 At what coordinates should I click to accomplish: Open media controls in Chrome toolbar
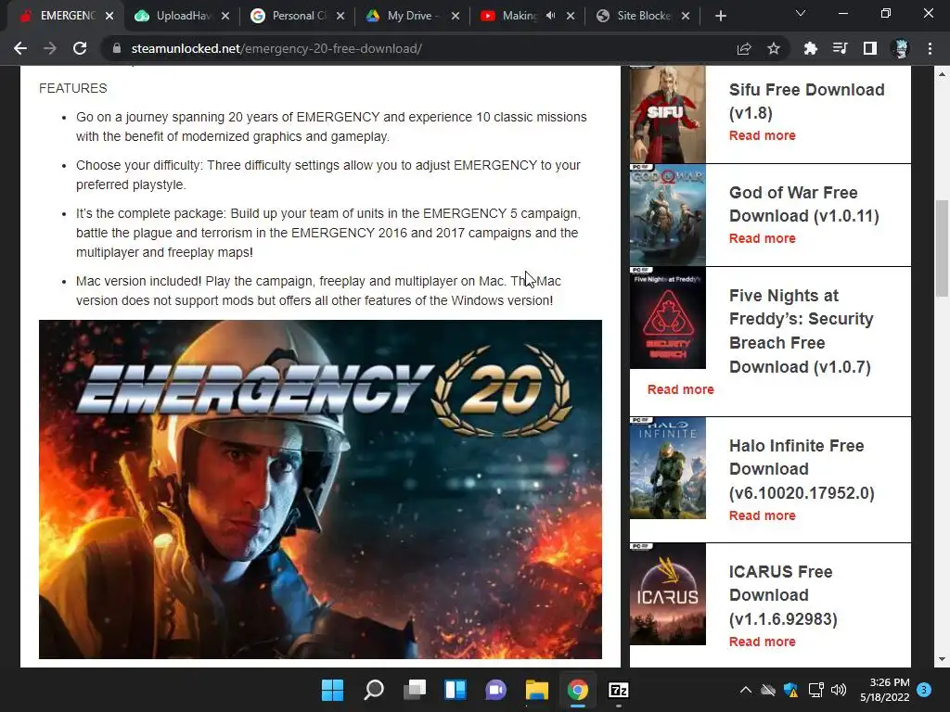click(840, 48)
